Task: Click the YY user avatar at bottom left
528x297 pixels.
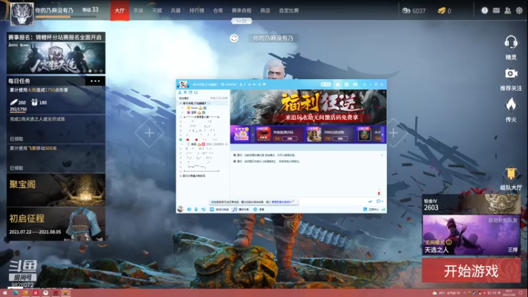Action: tap(180, 209)
